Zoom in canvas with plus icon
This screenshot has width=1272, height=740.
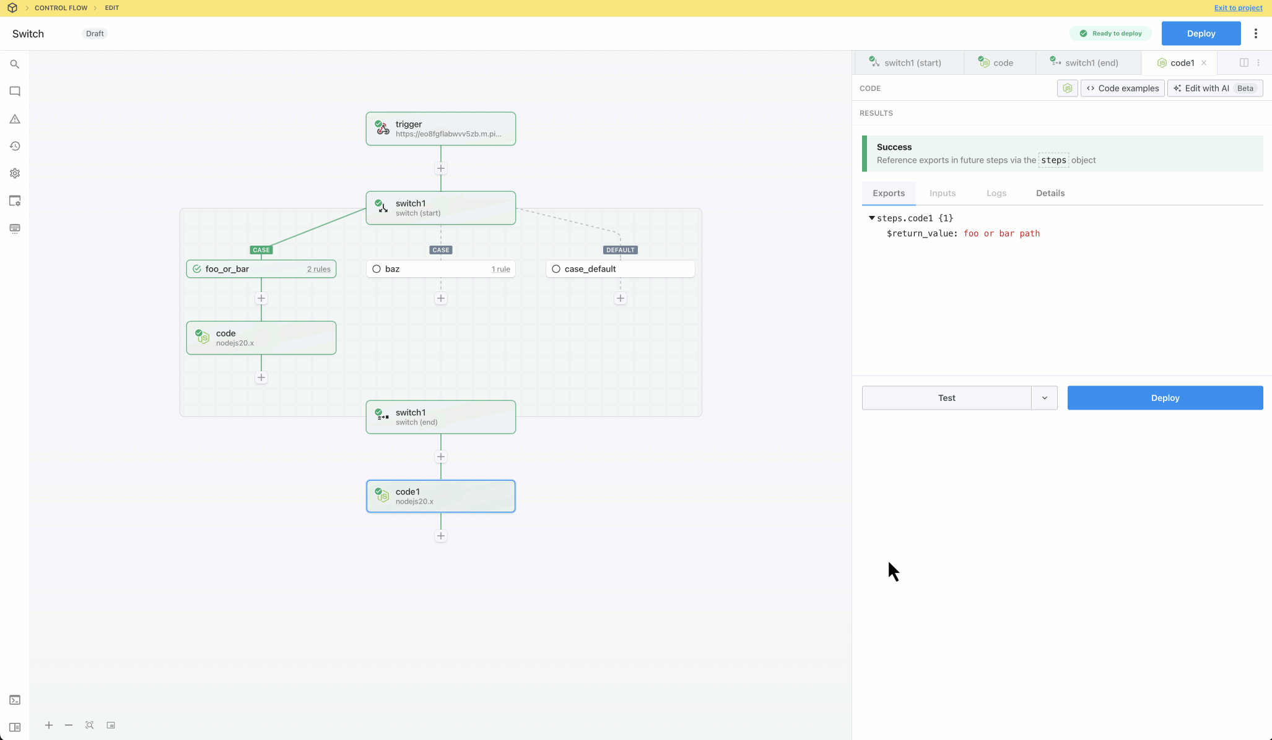tap(49, 725)
